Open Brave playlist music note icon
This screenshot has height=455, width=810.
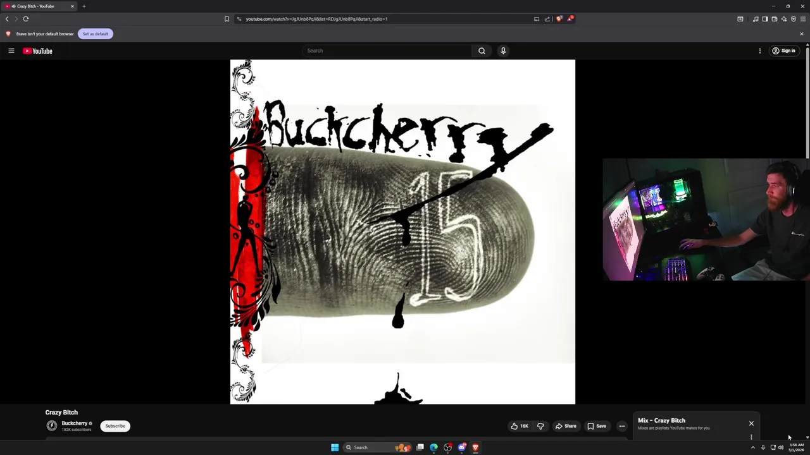tap(756, 19)
